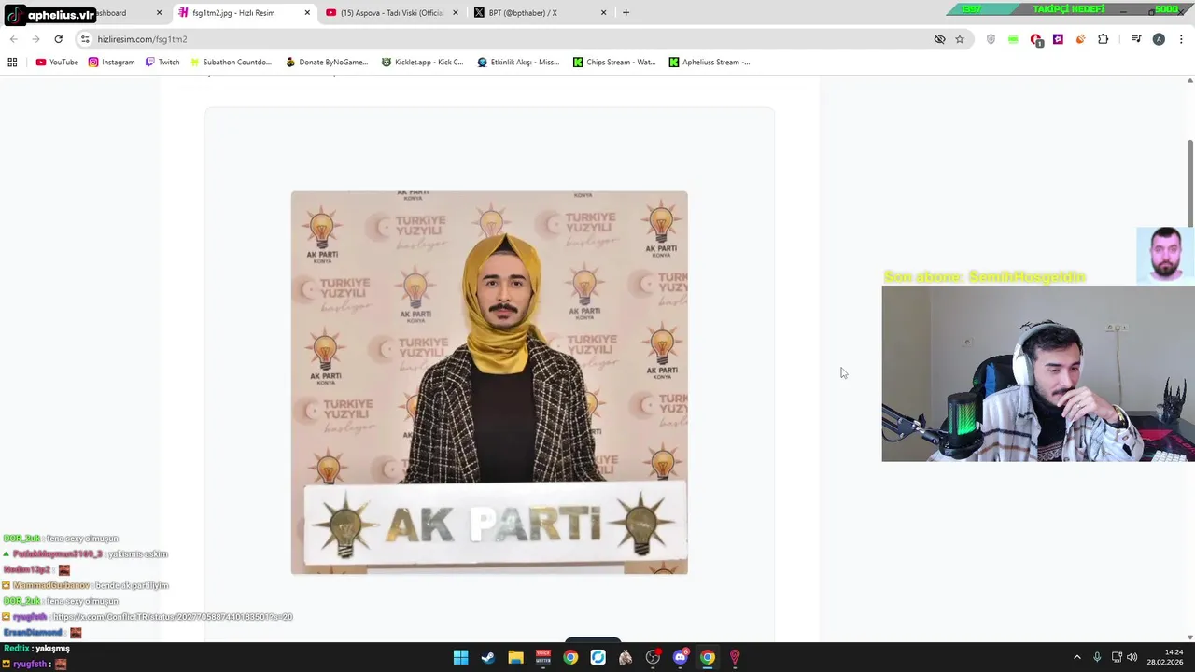Open the OBS Studio taskbar icon
Image resolution: width=1195 pixels, height=672 pixels.
tap(653, 657)
